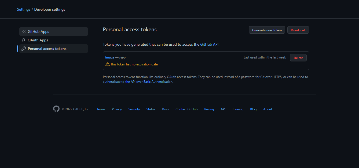This screenshot has height=168, width=359.
Task: Open the Docs footer link
Action: [165, 109]
